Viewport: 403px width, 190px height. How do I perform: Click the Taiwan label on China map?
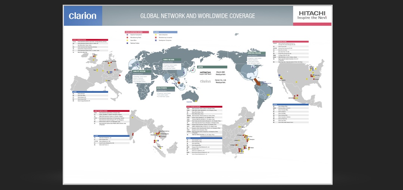pyautogui.click(x=252, y=148)
